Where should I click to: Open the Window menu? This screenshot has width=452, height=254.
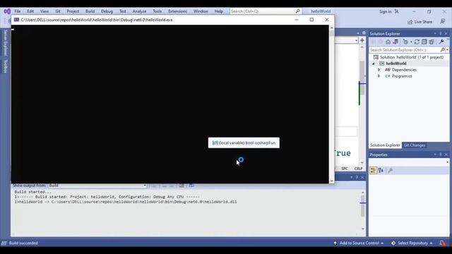coord(201,11)
